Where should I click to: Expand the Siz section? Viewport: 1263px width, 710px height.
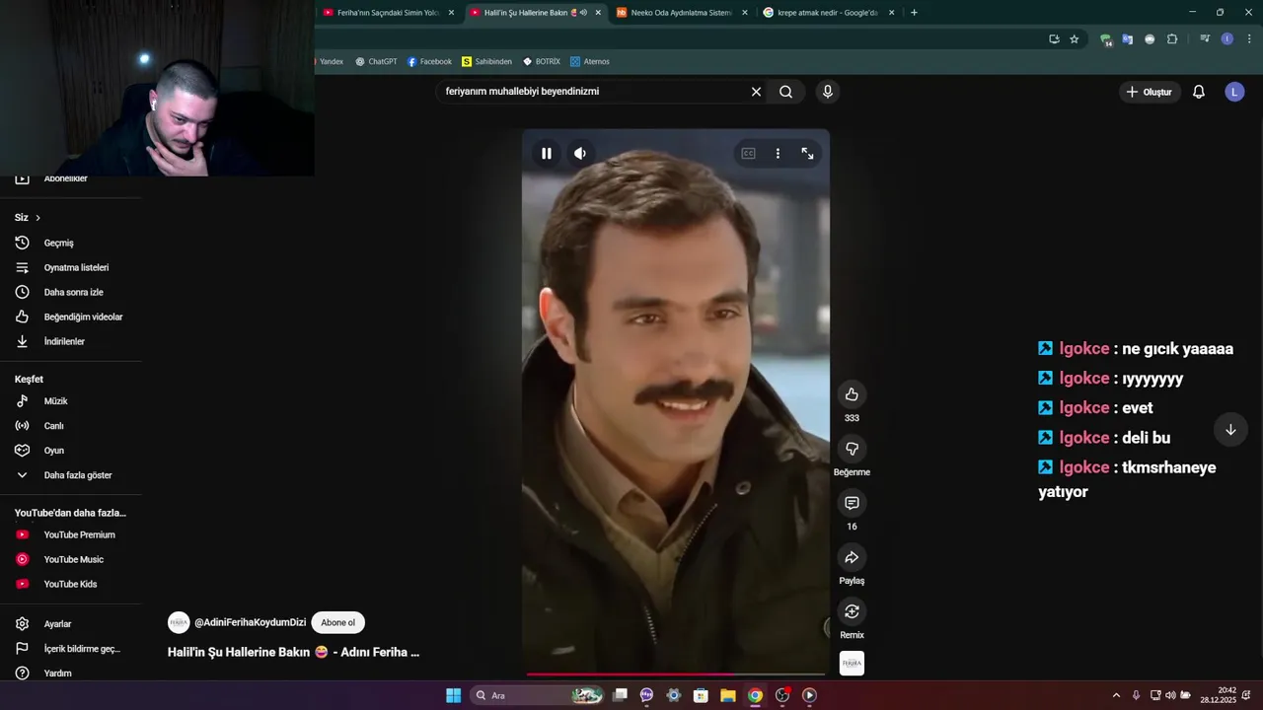pyautogui.click(x=28, y=217)
